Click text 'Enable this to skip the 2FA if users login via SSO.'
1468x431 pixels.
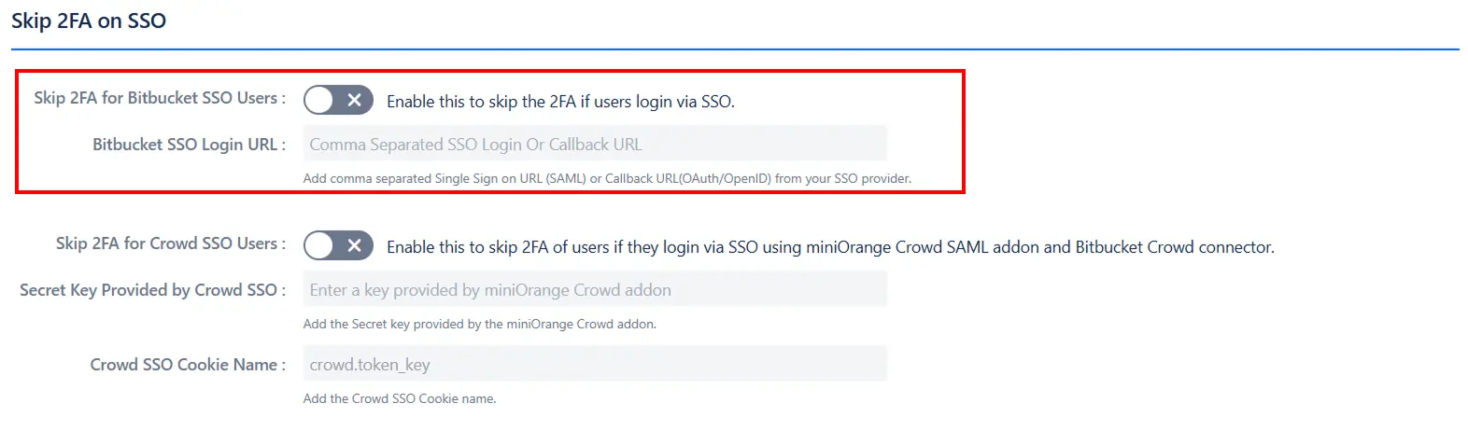pos(560,102)
